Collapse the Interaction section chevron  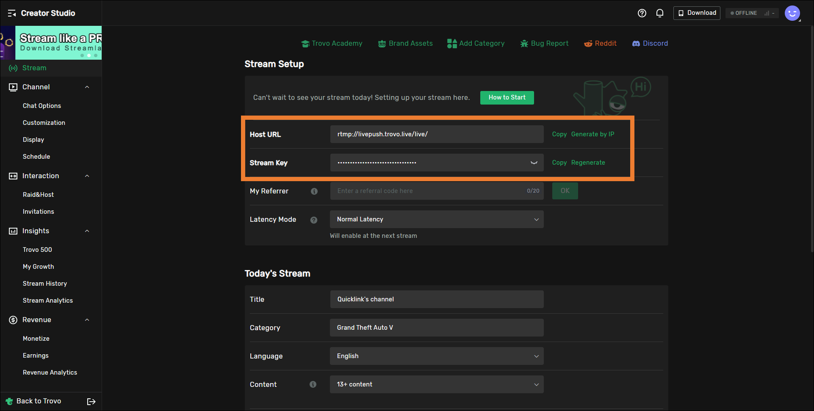click(87, 176)
